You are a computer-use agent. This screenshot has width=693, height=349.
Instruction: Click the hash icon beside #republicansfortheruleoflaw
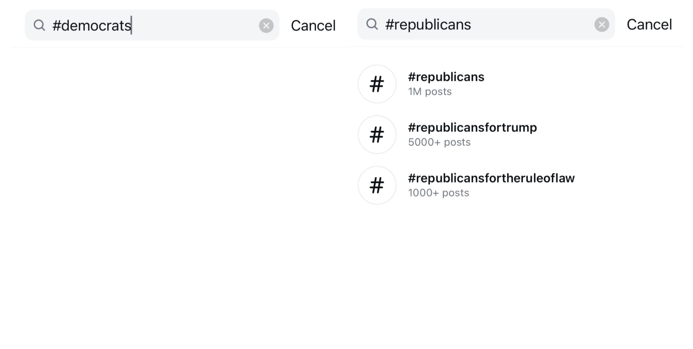[x=377, y=185]
